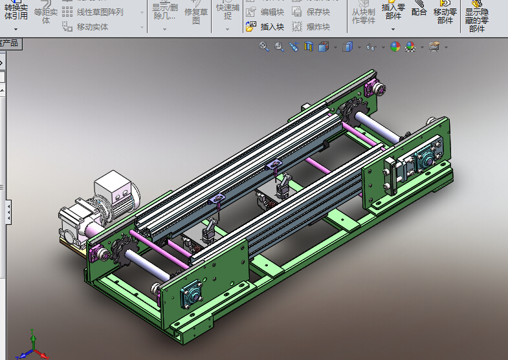The width and height of the screenshot is (508, 360).
Task: Select the 线性草图阵列 grid icon
Action: pos(67,12)
